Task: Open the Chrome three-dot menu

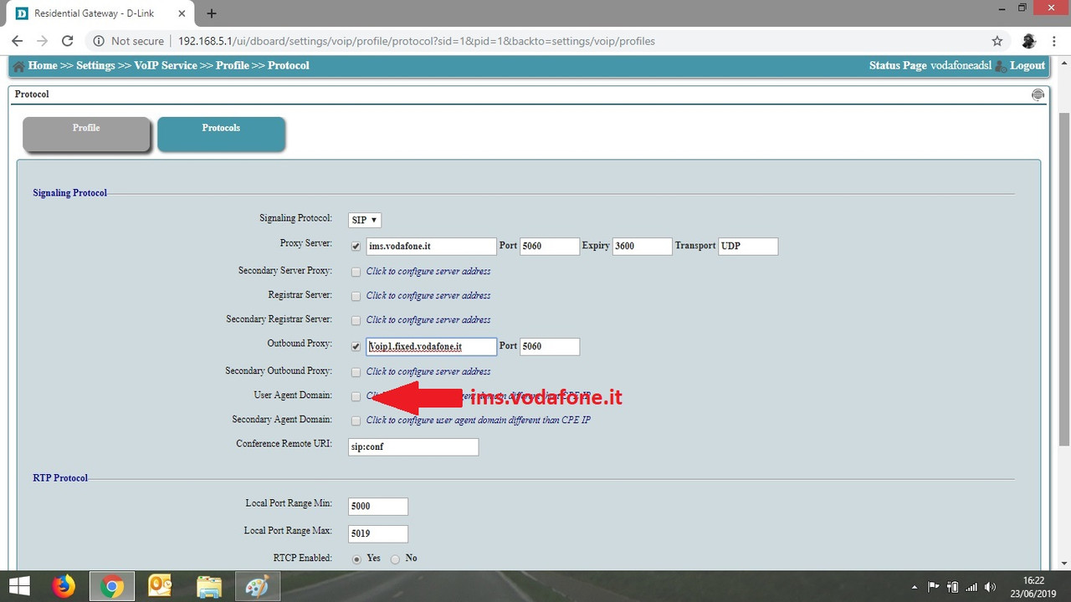Action: 1054,41
